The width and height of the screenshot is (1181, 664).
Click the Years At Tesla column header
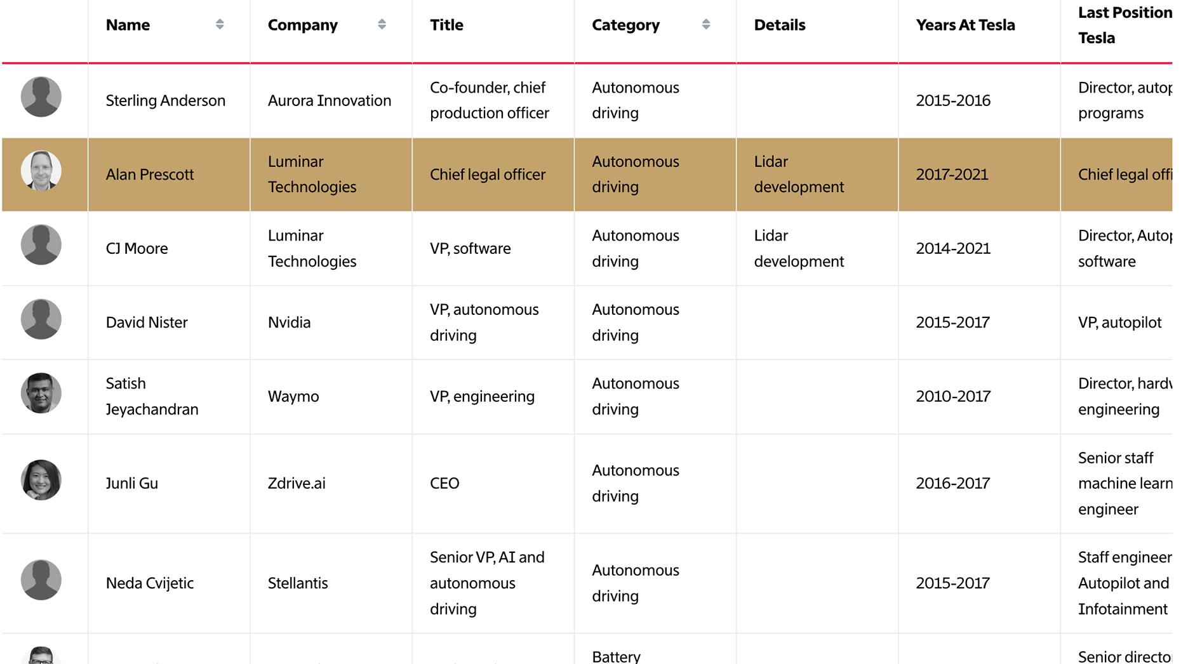[965, 25]
